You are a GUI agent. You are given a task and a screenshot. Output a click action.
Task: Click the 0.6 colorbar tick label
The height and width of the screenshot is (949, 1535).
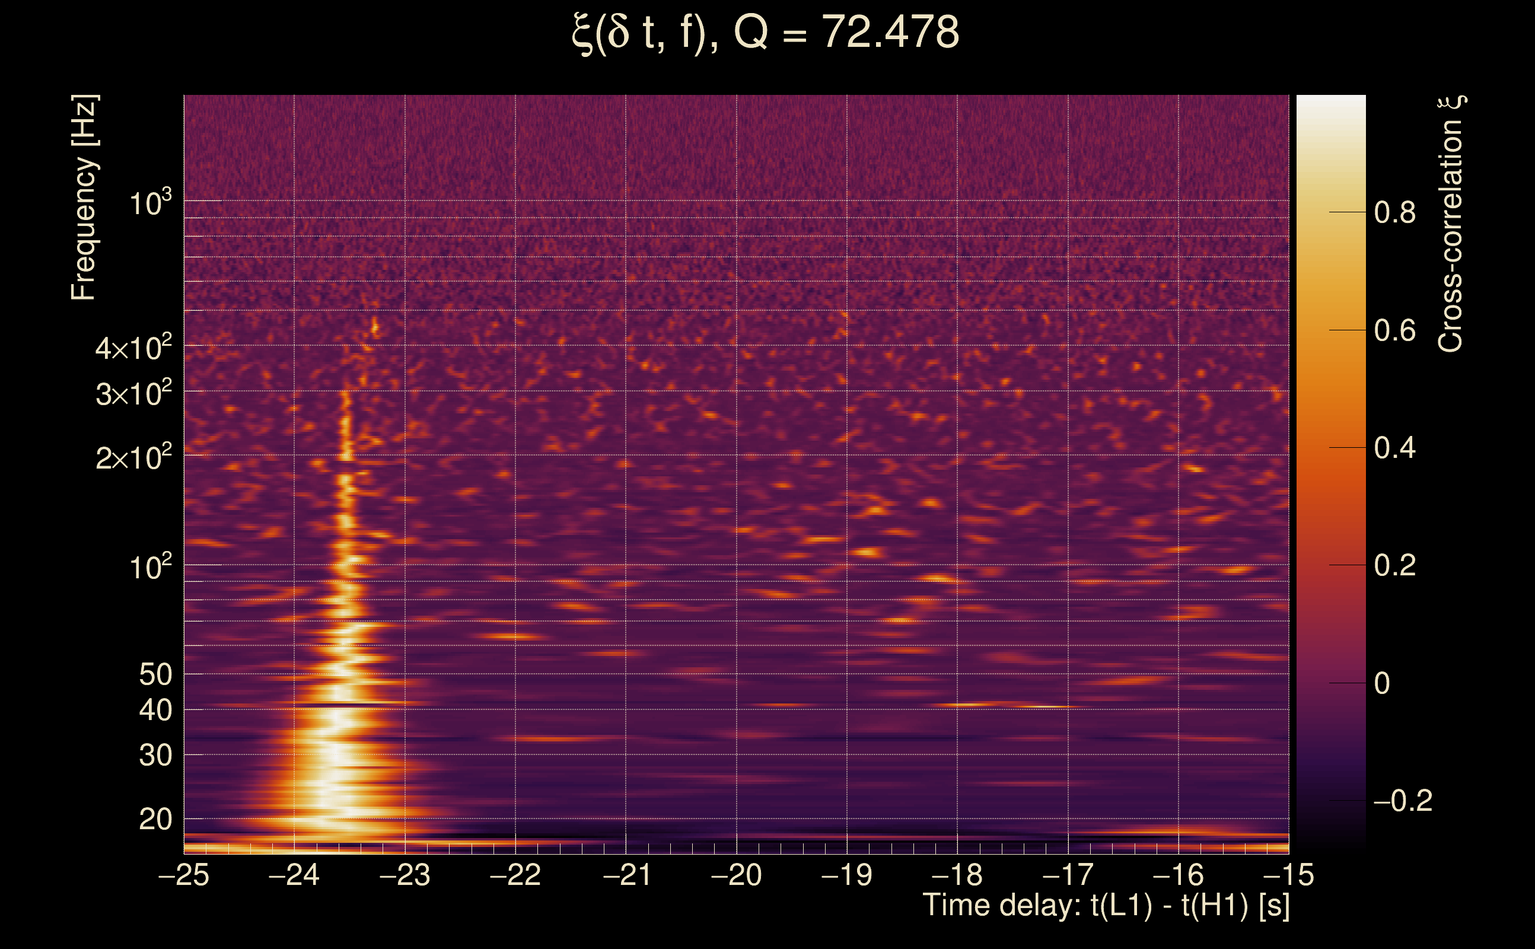click(1394, 331)
